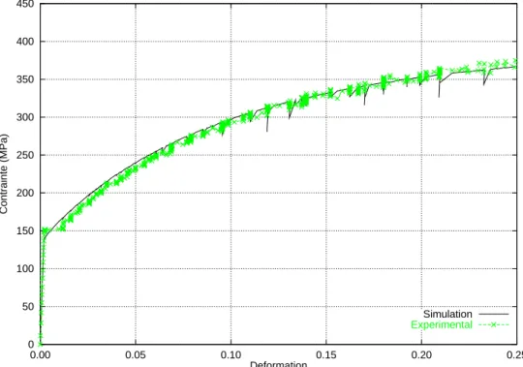Screen dimensions: 523x367
Task: Click the green Experimental legend marker sample
Action: pos(494,324)
